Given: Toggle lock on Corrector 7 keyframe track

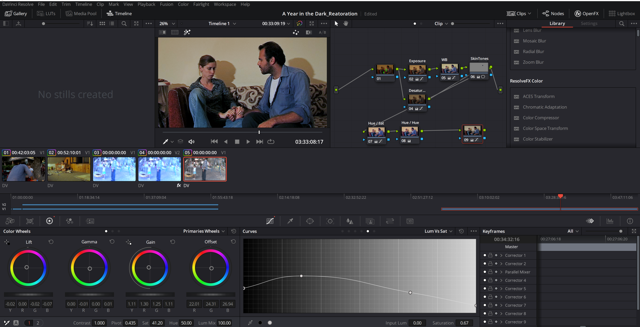Looking at the screenshot, I should tap(490, 305).
